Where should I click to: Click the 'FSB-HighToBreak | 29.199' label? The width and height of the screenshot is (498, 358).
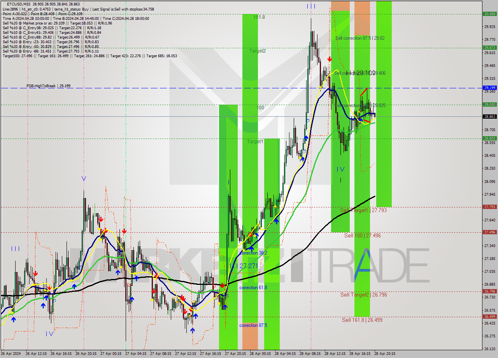point(49,86)
